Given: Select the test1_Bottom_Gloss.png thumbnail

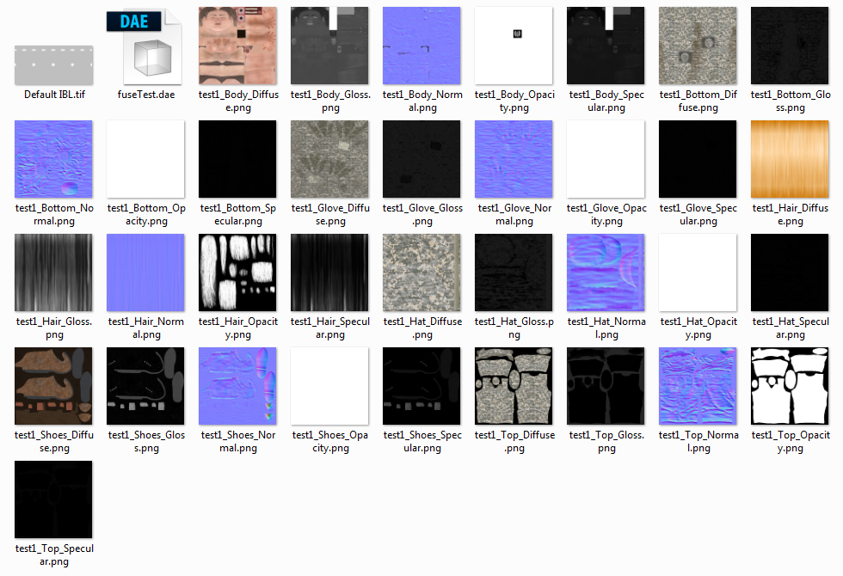Looking at the screenshot, I should click(790, 46).
